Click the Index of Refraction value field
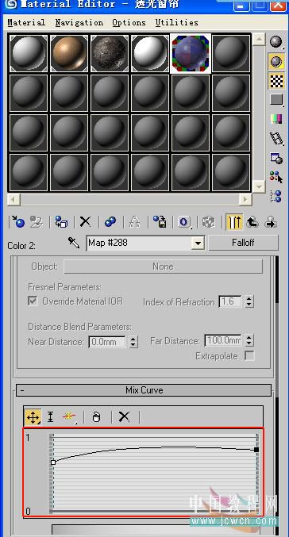This screenshot has width=289, height=537. pos(231,301)
